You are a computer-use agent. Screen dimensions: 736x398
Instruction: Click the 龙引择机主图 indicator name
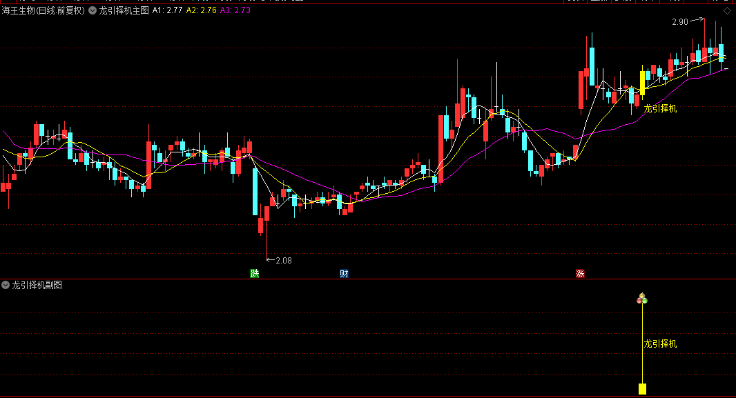point(124,10)
